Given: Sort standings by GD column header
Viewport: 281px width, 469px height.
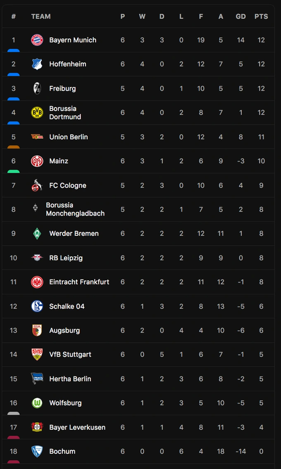Looking at the screenshot, I should [241, 17].
